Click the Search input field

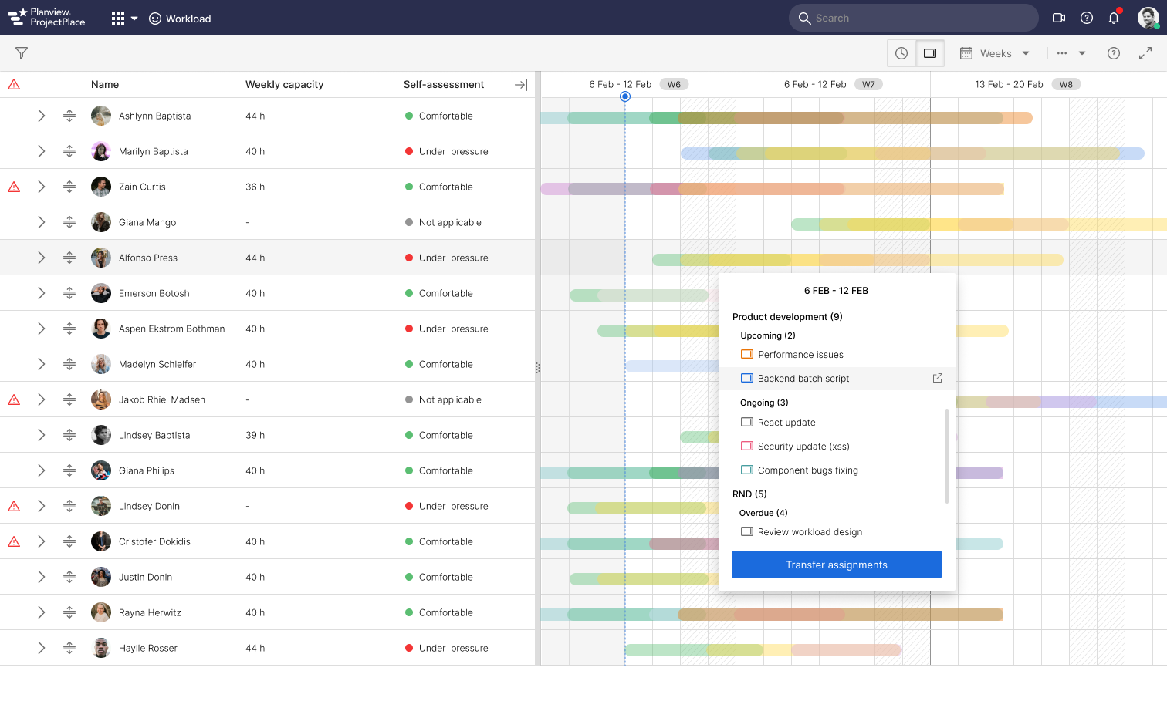(918, 19)
